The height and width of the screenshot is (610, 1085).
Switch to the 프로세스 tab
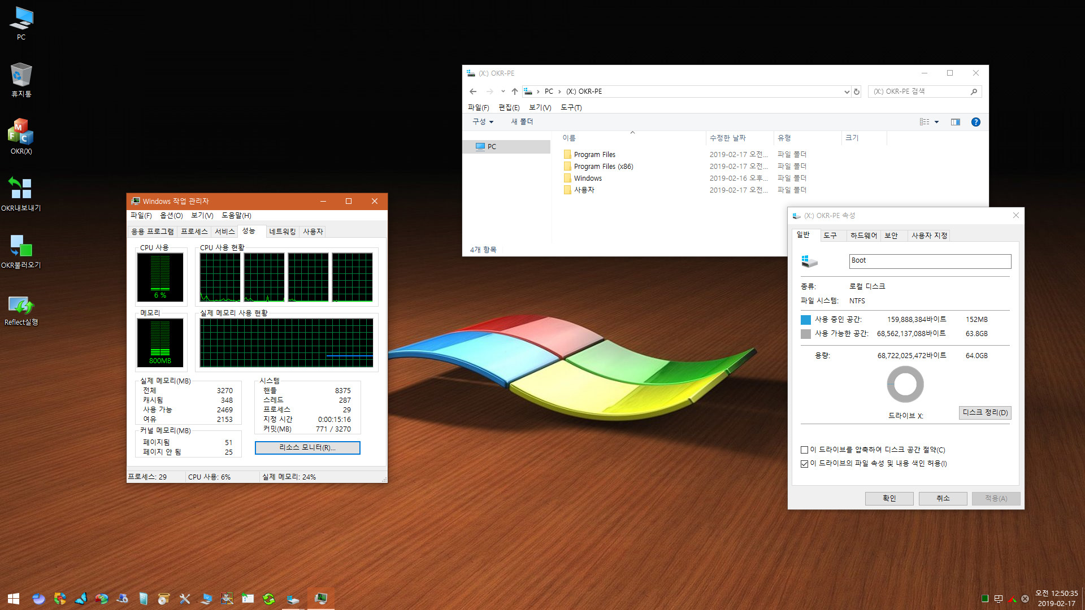pos(194,232)
